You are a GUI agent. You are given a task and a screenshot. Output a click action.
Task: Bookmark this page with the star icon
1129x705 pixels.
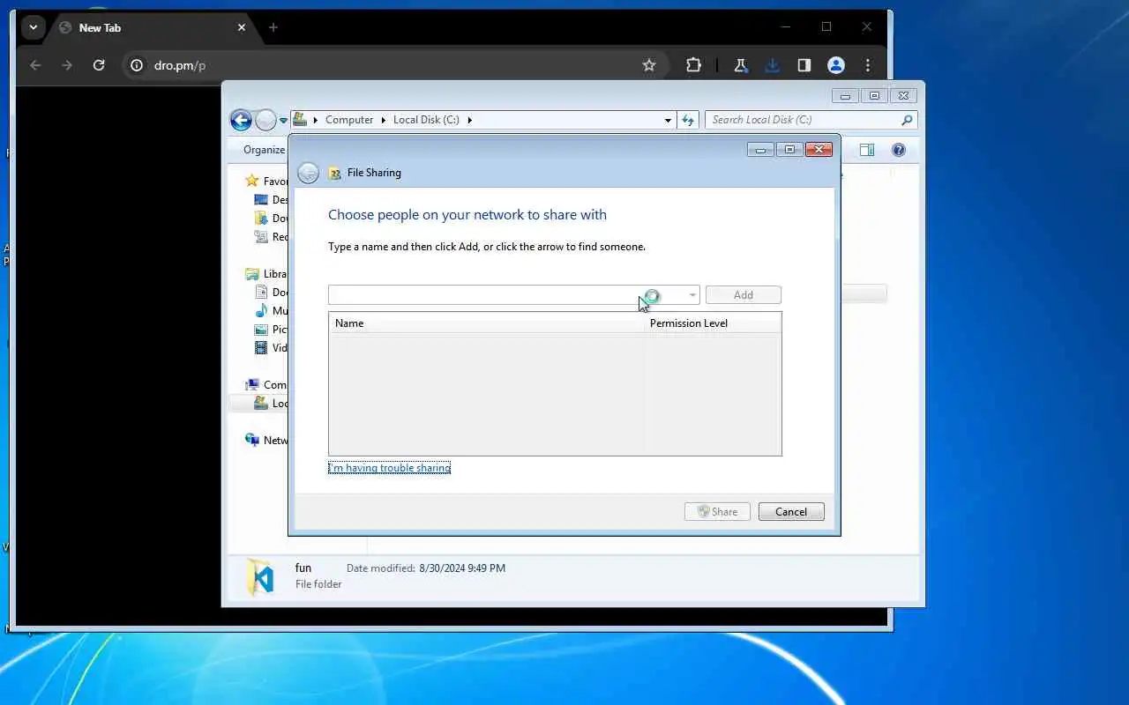tap(649, 65)
